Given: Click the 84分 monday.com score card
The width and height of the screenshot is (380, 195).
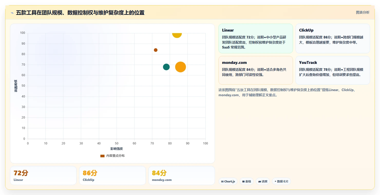Looking at the screenshot, I should coord(182,175).
